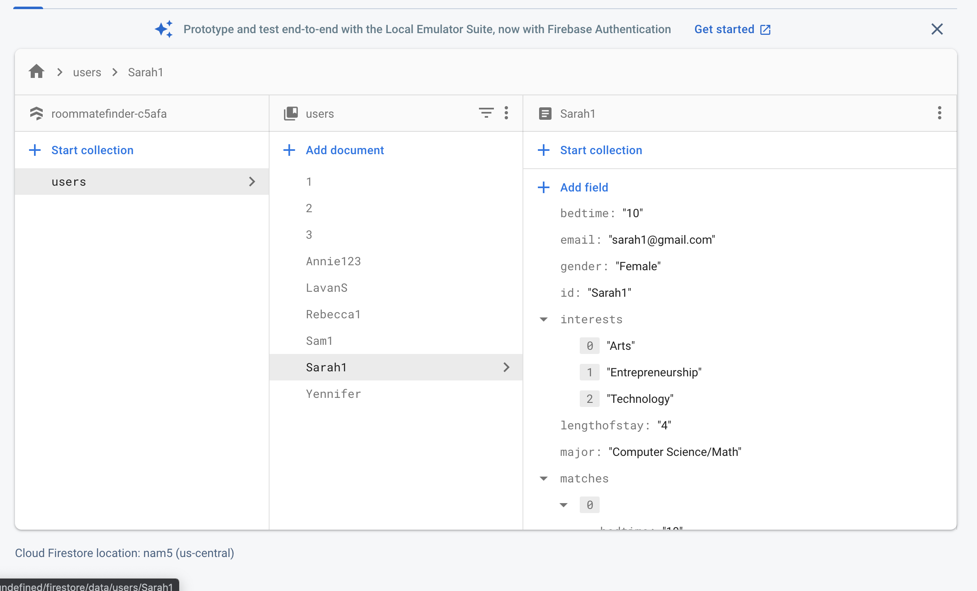The height and width of the screenshot is (591, 977).
Task: Collapse the interests array field
Action: (544, 320)
